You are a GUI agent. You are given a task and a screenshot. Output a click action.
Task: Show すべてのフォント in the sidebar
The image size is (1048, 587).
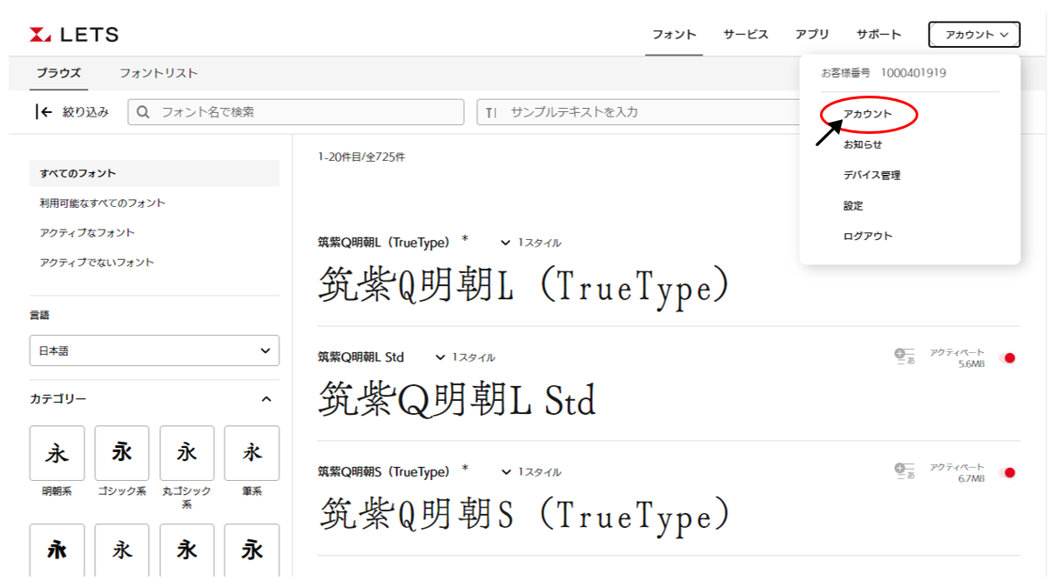coord(154,173)
